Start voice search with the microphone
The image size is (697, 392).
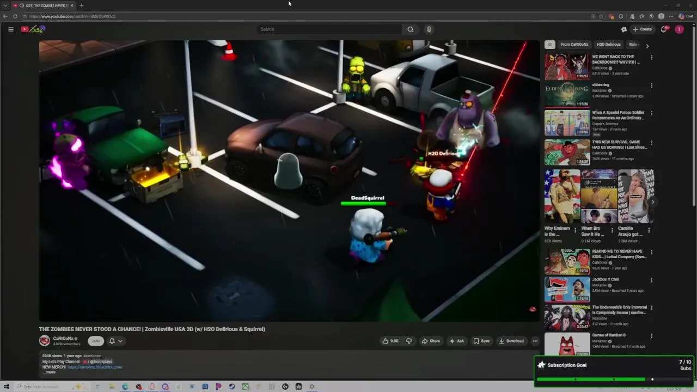(x=429, y=29)
